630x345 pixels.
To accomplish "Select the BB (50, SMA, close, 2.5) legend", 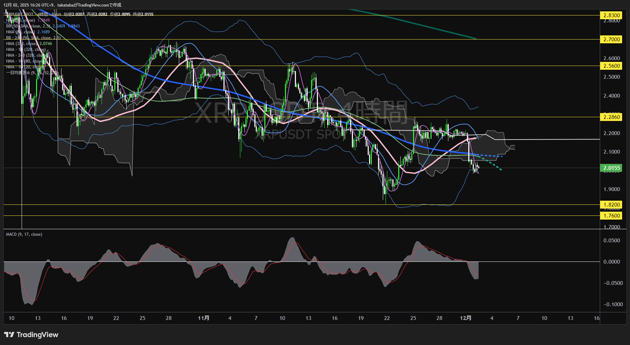I will pos(28,26).
